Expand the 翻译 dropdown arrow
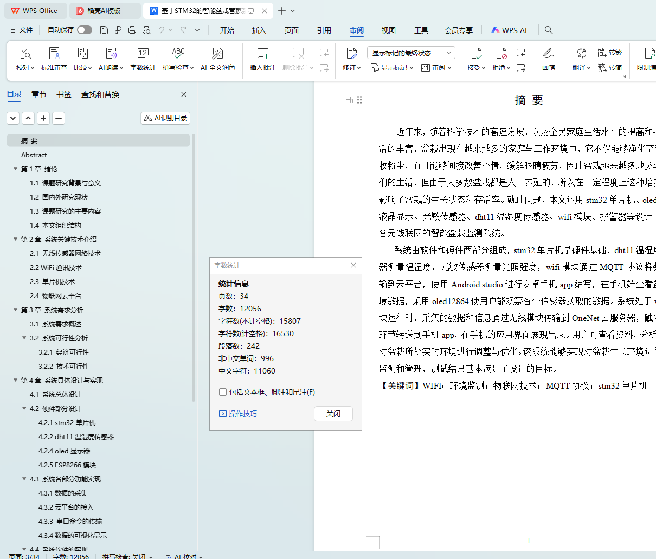This screenshot has width=656, height=559. (x=589, y=68)
